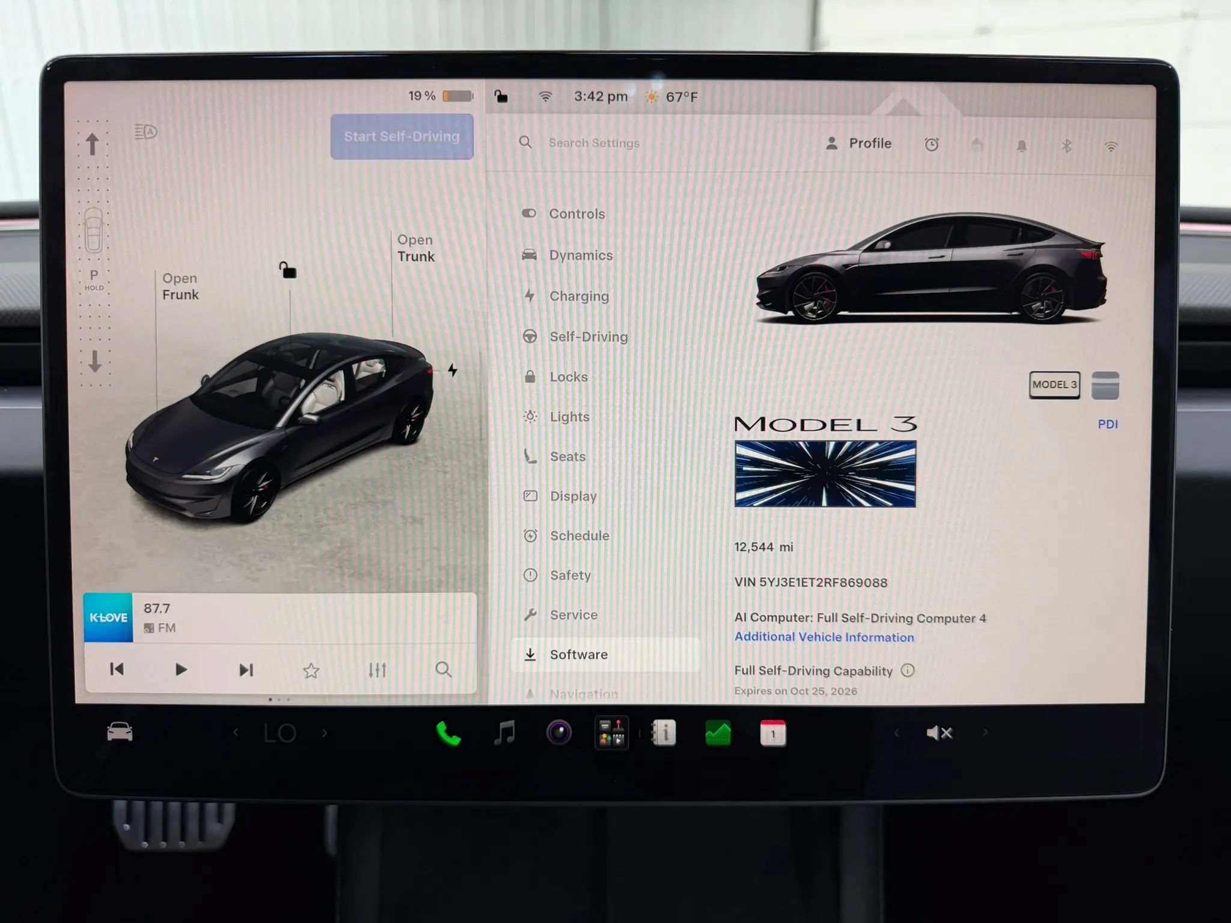1231x923 pixels.
Task: Tap the padlock icon in the status bar
Action: pyautogui.click(x=501, y=96)
